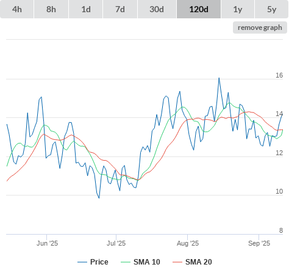Click the remove graph button
289x278 pixels.
tap(260, 27)
